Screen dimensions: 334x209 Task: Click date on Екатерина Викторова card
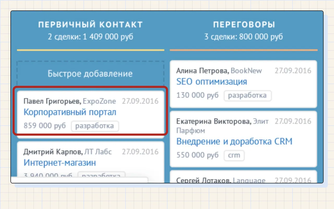(293, 121)
